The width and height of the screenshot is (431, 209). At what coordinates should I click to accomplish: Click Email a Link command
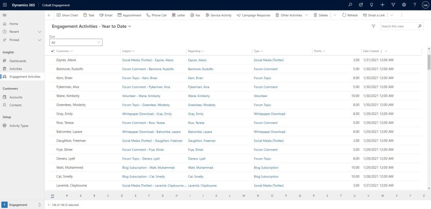click(x=374, y=16)
